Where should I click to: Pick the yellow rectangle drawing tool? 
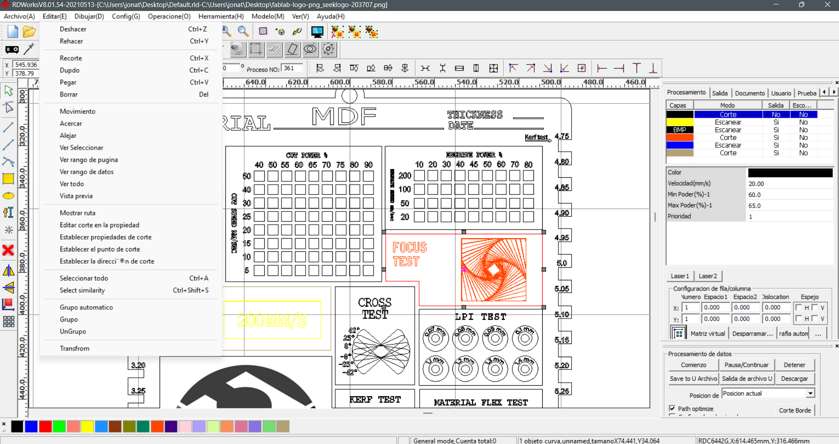click(x=8, y=179)
